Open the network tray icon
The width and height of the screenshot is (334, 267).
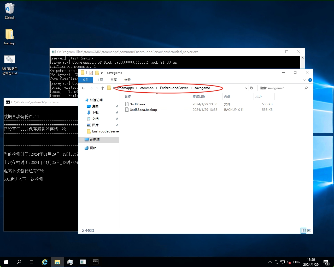283,262
